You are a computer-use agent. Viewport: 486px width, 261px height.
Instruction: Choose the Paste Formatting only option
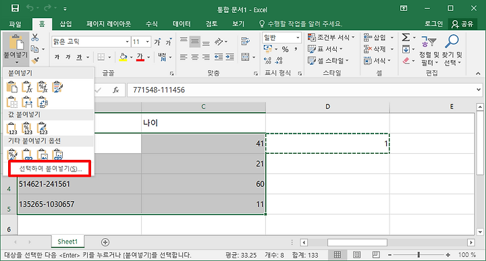pos(11,154)
